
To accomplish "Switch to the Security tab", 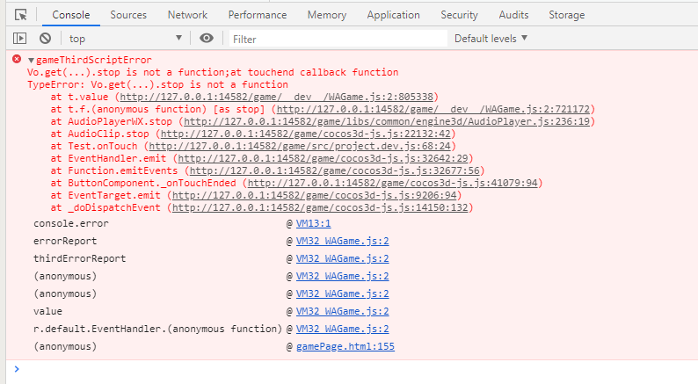I will 459,15.
